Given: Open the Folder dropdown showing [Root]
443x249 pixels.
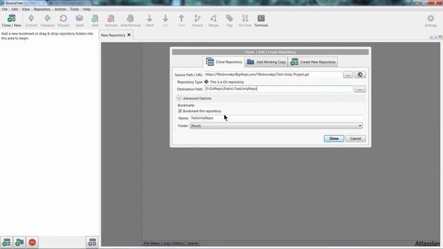Looking at the screenshot, I should click(x=276, y=126).
